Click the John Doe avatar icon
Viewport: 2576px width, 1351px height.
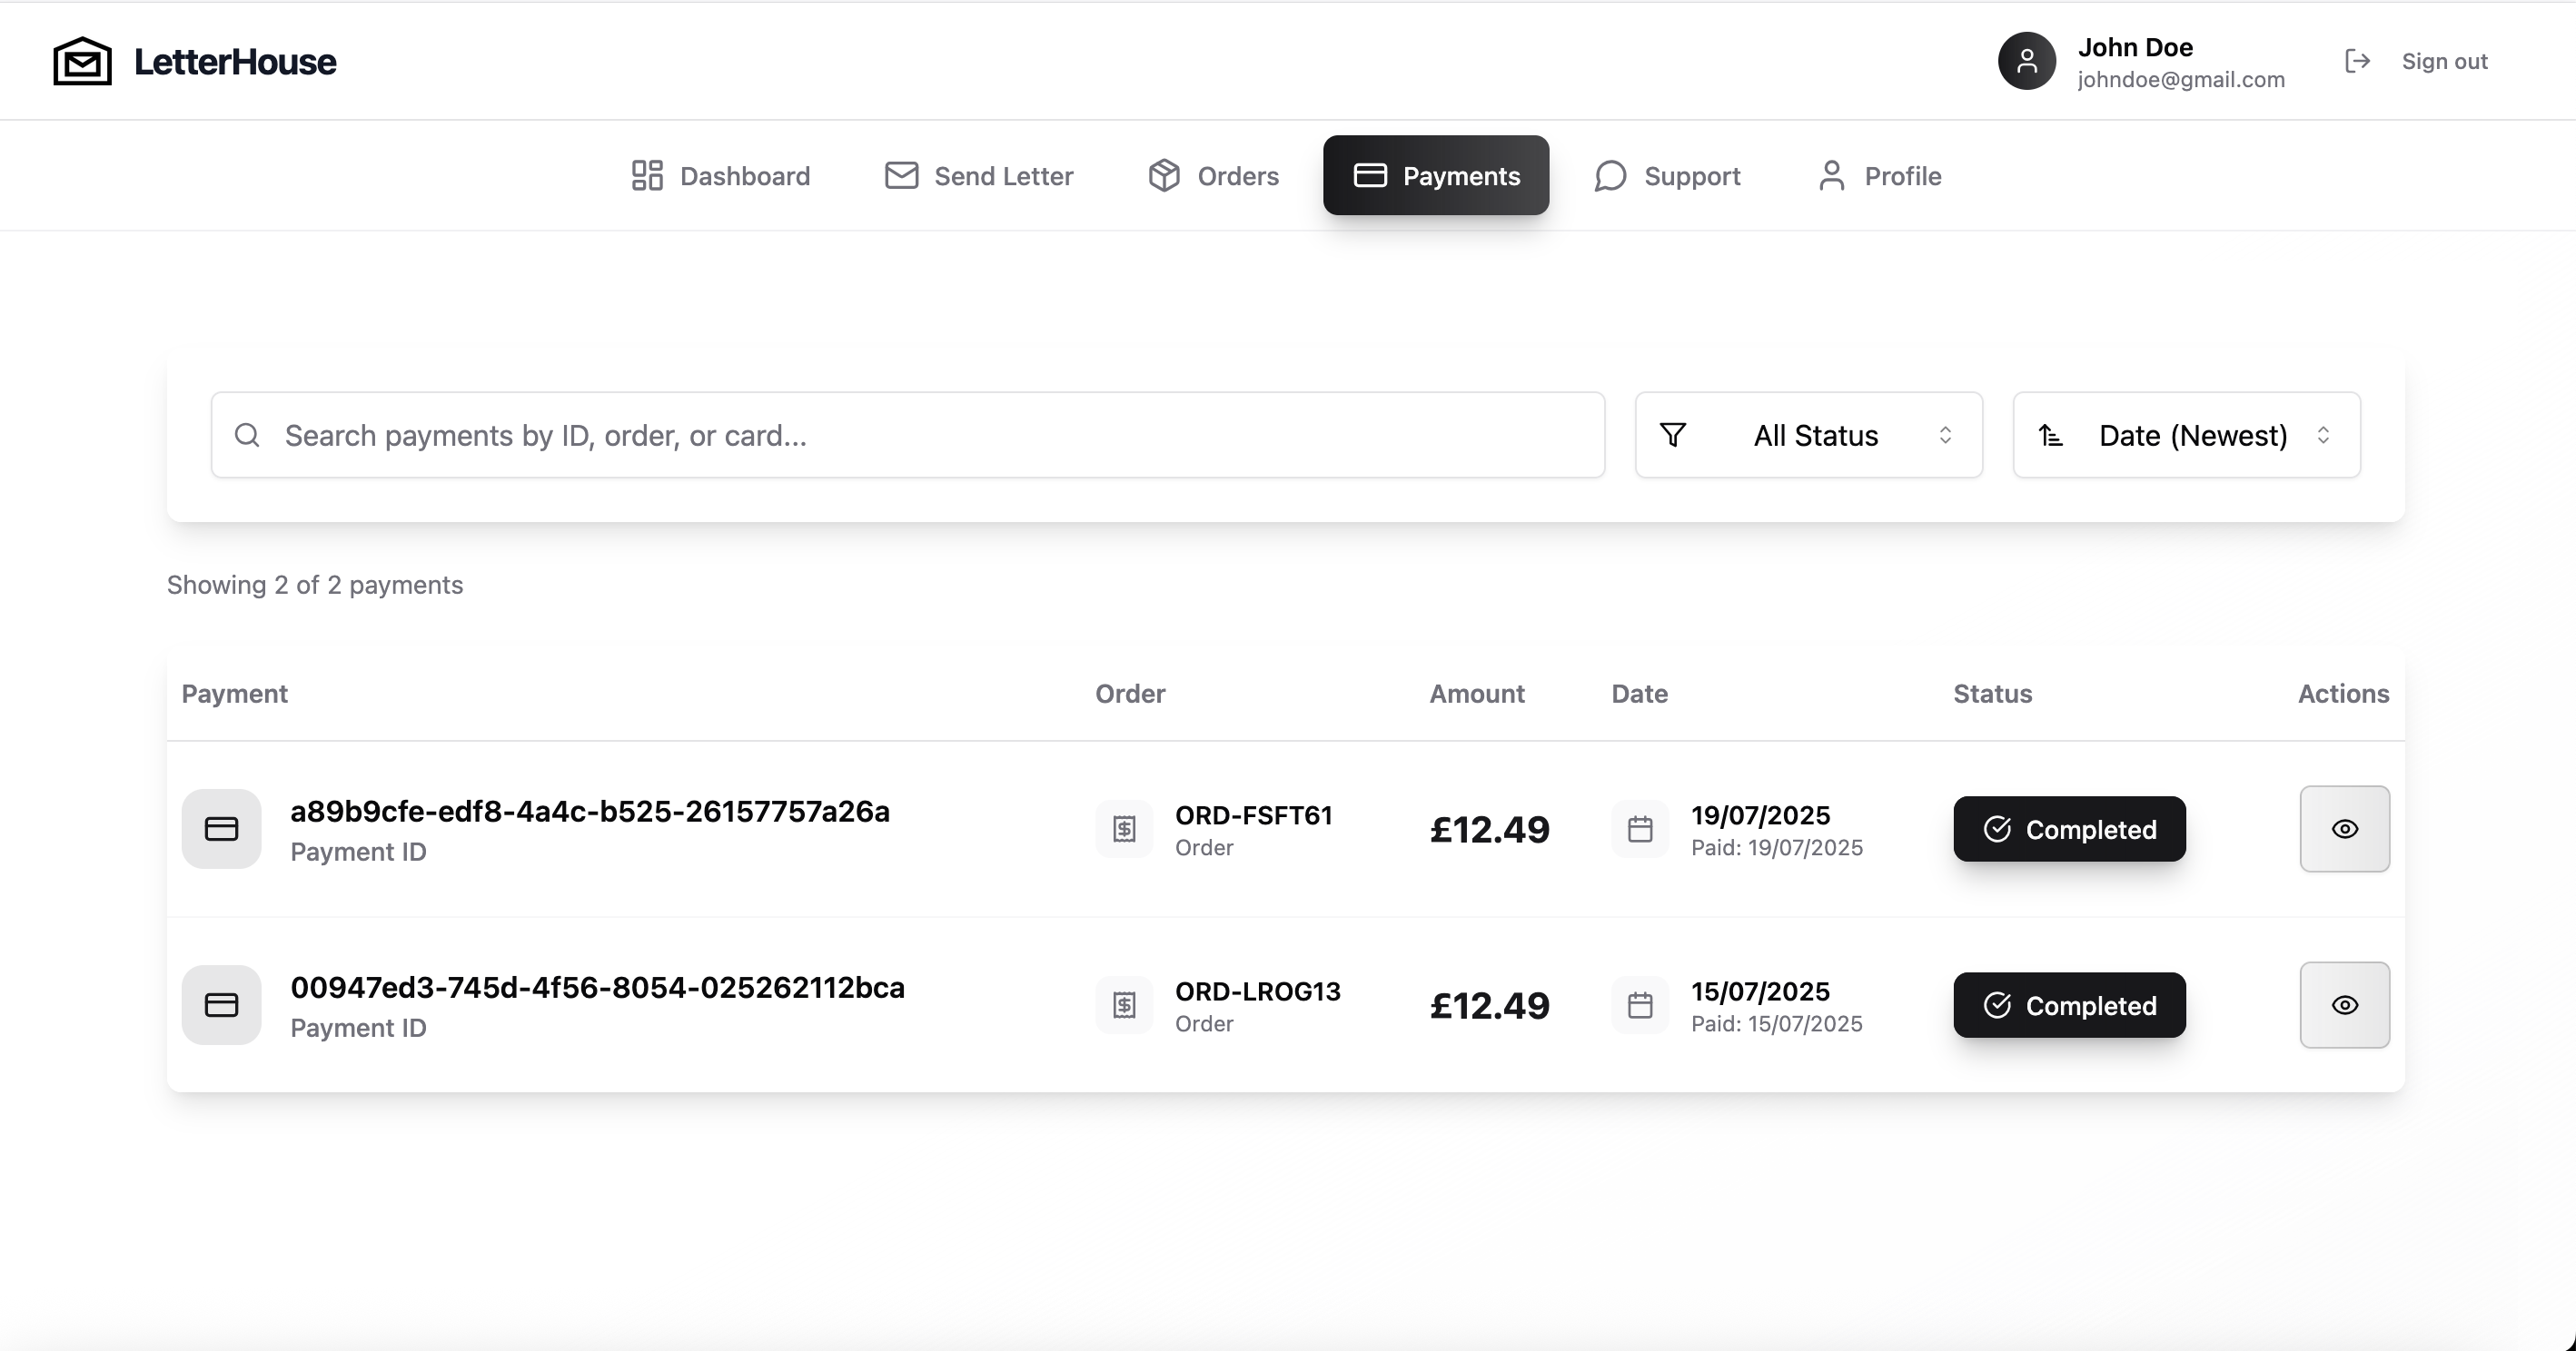pos(2026,62)
